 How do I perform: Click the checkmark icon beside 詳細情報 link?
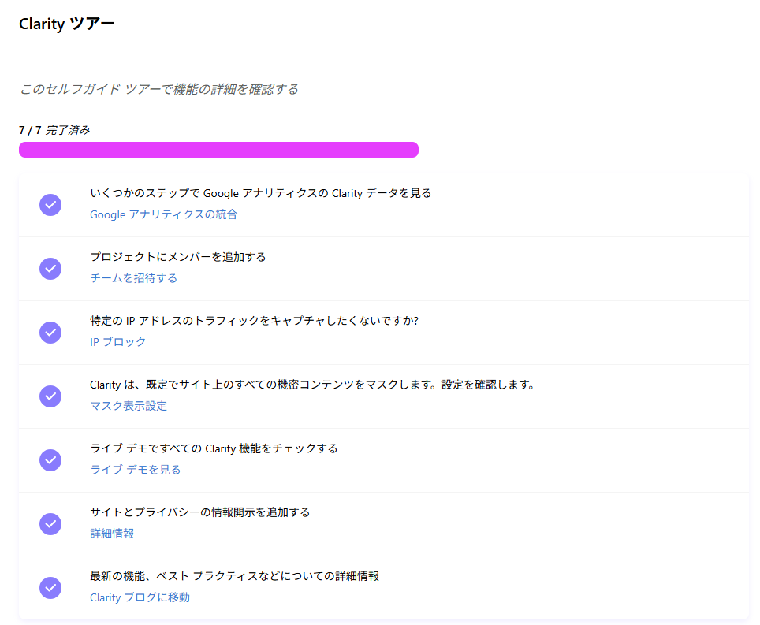coord(50,524)
